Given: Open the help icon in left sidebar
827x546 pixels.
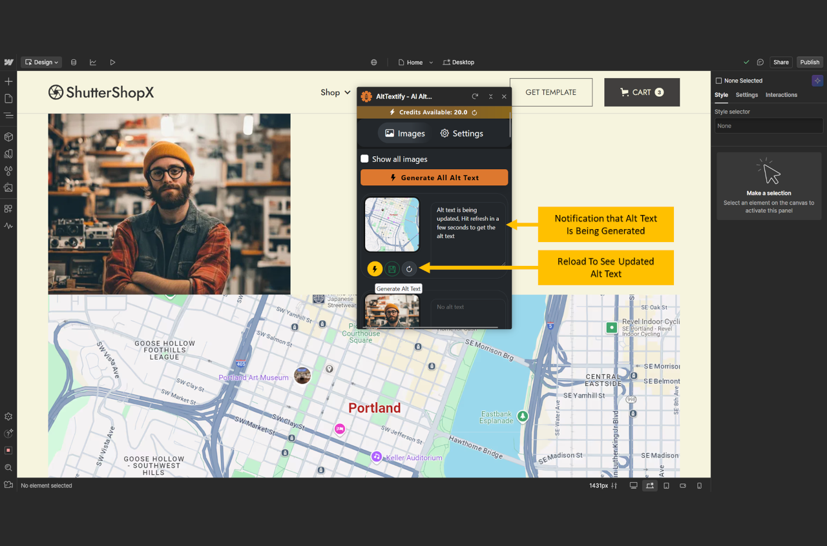Looking at the screenshot, I should point(8,434).
